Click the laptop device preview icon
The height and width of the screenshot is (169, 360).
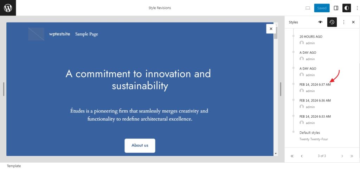tap(308, 8)
